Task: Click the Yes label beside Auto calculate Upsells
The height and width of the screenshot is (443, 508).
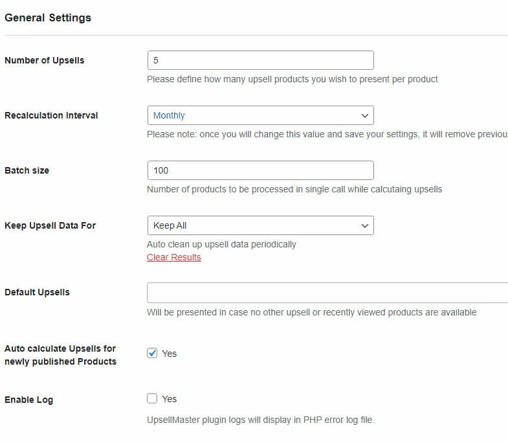Action: (x=169, y=354)
